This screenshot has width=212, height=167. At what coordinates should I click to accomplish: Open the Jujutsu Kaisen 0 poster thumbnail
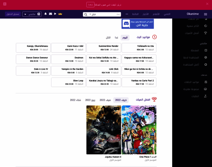click(104, 130)
